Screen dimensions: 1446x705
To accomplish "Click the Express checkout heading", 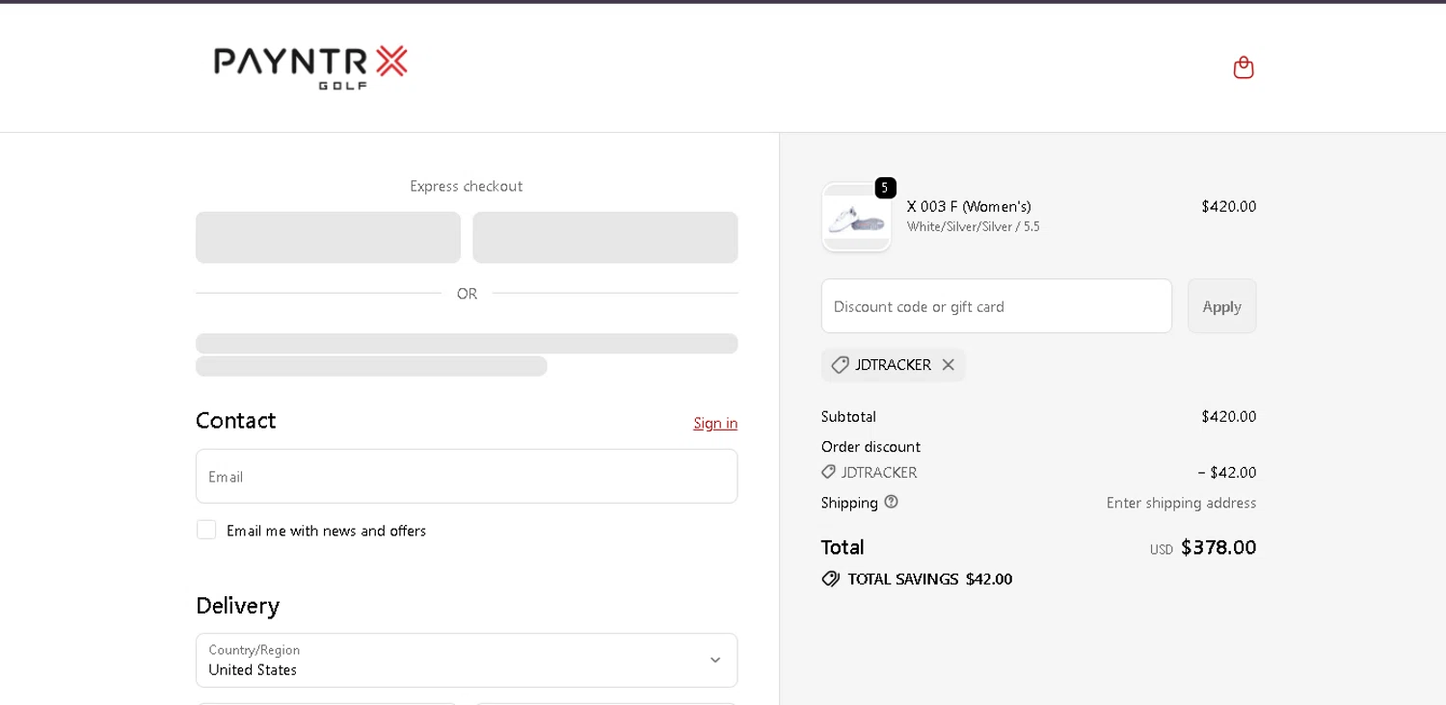I will [x=467, y=186].
